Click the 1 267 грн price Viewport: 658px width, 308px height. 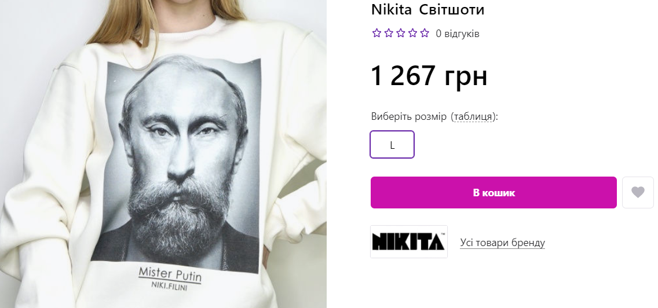click(x=429, y=76)
